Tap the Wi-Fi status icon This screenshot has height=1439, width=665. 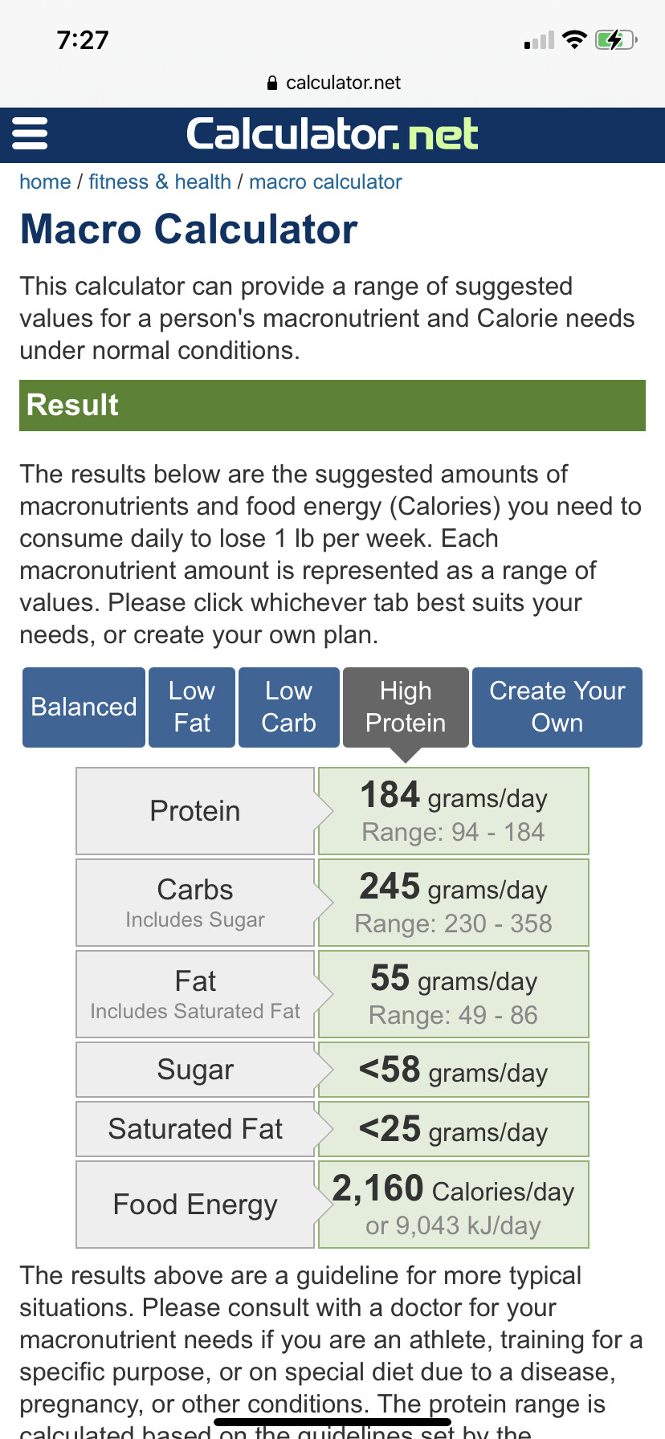pyautogui.click(x=574, y=39)
